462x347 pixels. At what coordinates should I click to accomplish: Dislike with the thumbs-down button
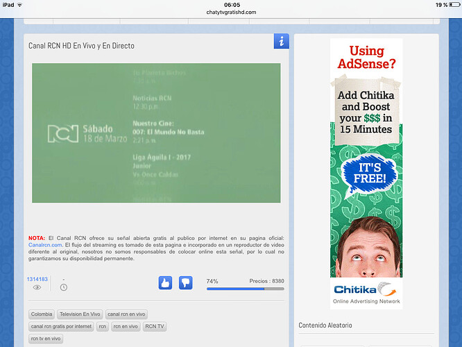point(186,283)
